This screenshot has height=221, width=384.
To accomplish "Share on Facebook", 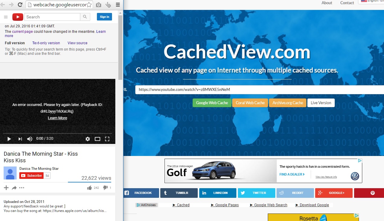I will 141,193.
